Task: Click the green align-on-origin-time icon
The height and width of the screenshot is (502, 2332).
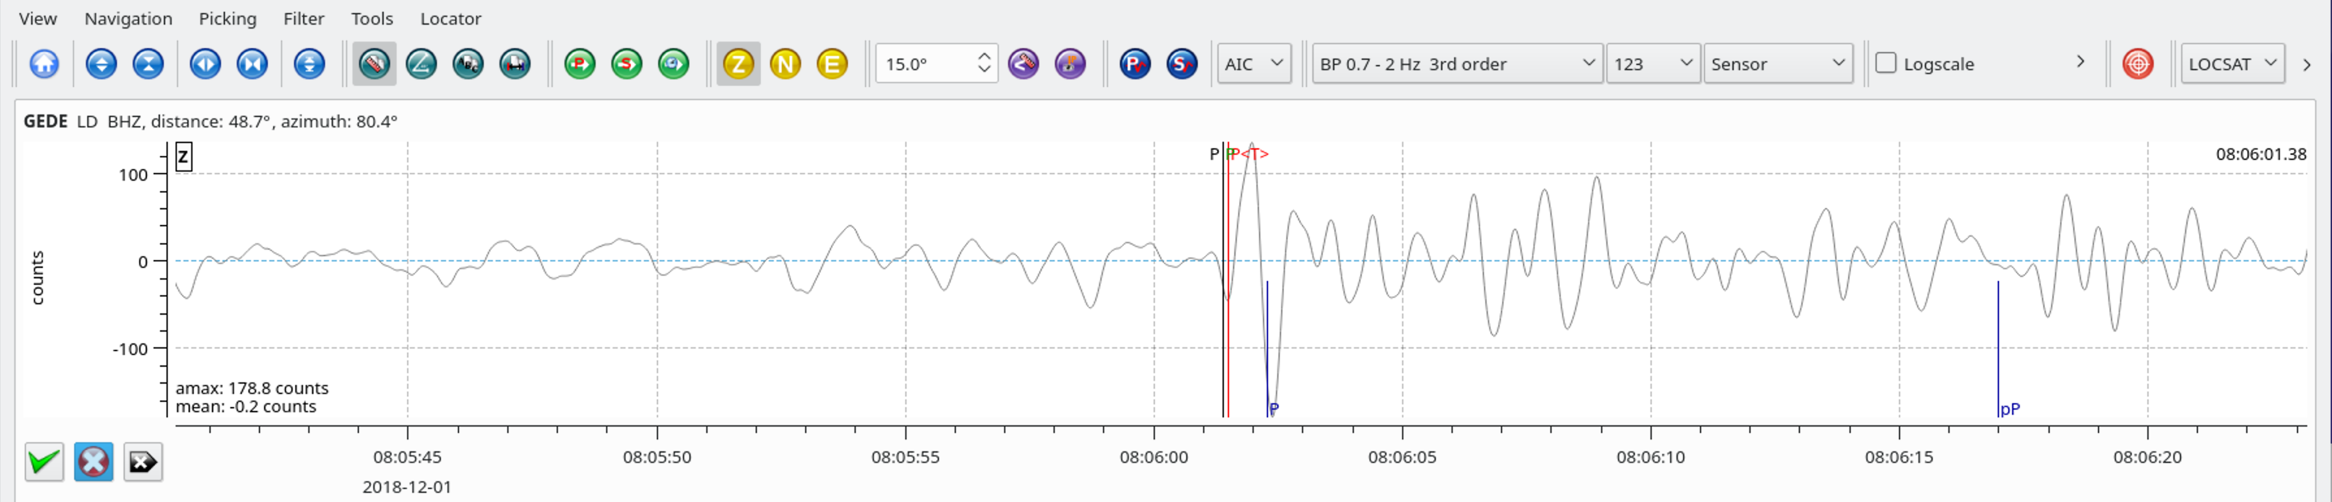Action: point(674,64)
